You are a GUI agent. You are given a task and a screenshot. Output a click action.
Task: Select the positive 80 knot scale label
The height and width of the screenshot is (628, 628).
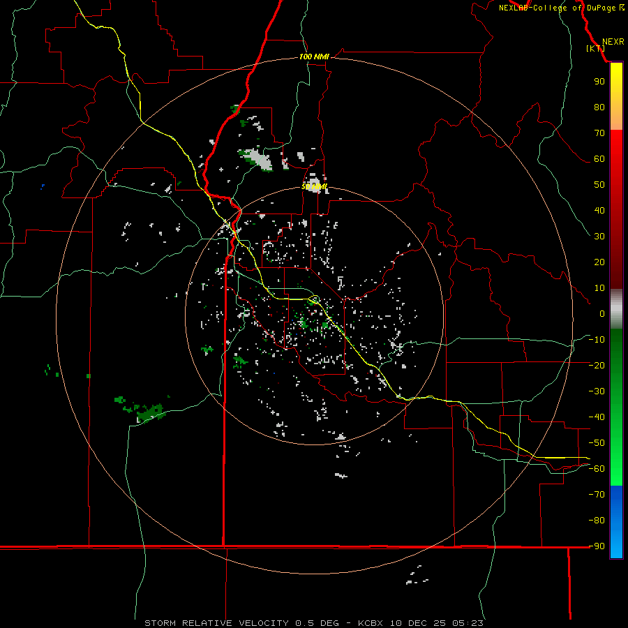point(599,107)
